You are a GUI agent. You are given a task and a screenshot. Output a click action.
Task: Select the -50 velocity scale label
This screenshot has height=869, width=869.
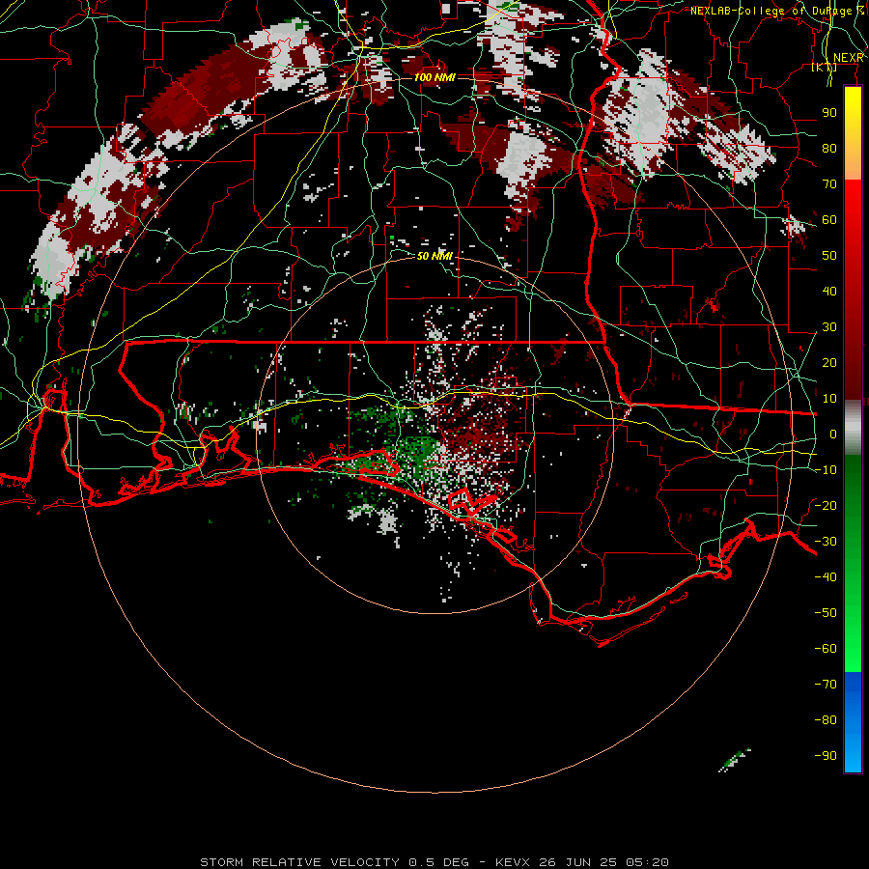[826, 612]
